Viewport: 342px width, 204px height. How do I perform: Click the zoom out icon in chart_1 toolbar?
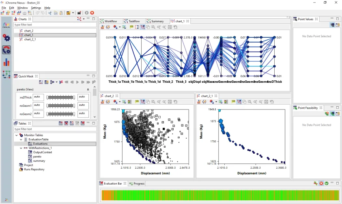pos(164,27)
